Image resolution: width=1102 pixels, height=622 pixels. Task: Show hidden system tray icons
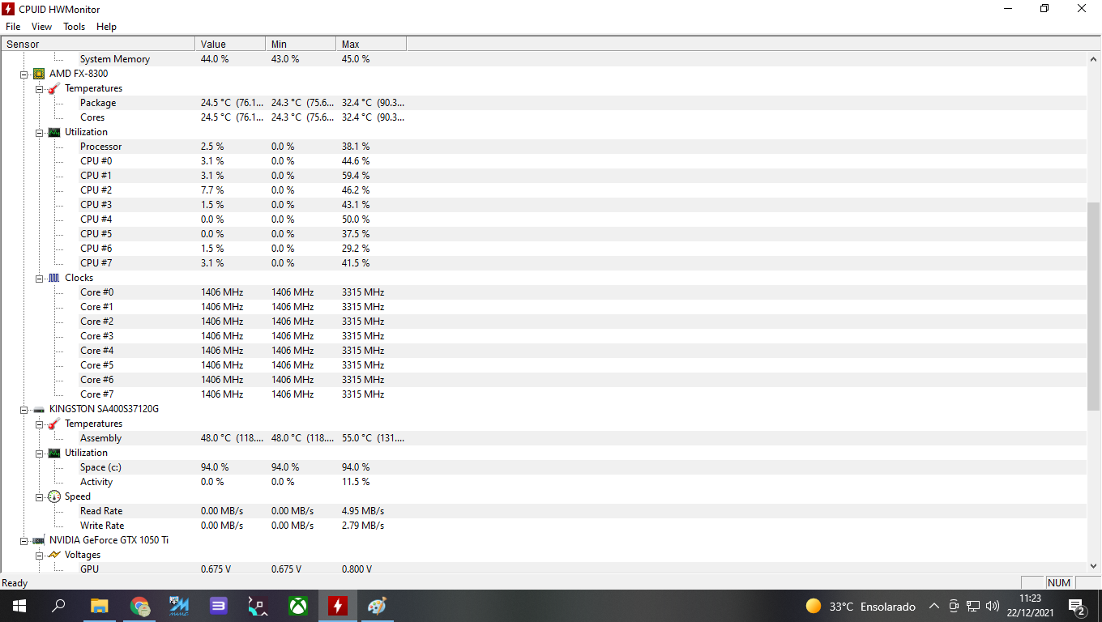point(933,606)
